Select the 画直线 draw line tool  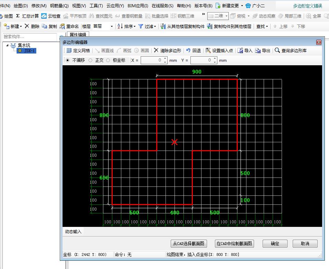pos(104,50)
